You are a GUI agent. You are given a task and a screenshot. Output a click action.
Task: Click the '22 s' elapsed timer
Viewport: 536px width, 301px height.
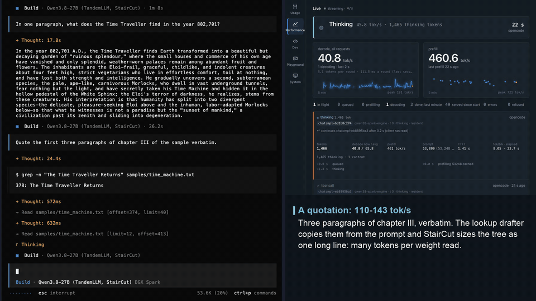pyautogui.click(x=518, y=25)
